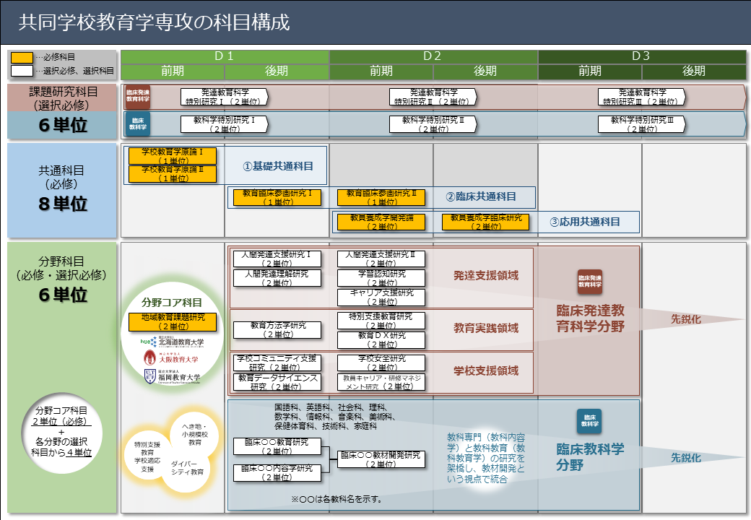Click the 学習認知研究 course box
This screenshot has width=751, height=520.
point(381,278)
